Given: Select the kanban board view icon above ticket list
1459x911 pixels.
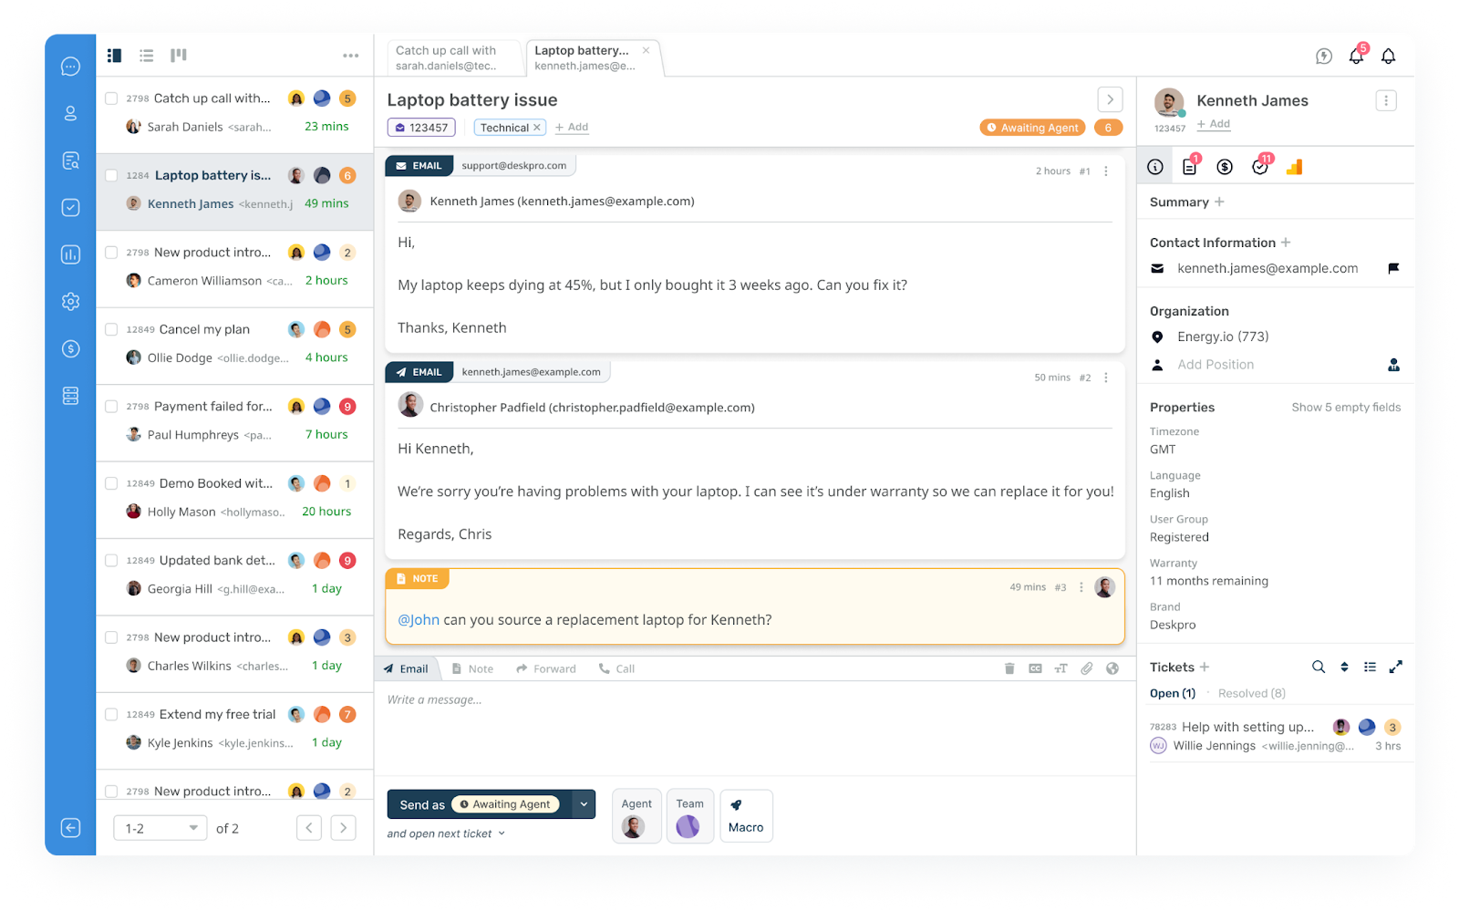Looking at the screenshot, I should [179, 55].
